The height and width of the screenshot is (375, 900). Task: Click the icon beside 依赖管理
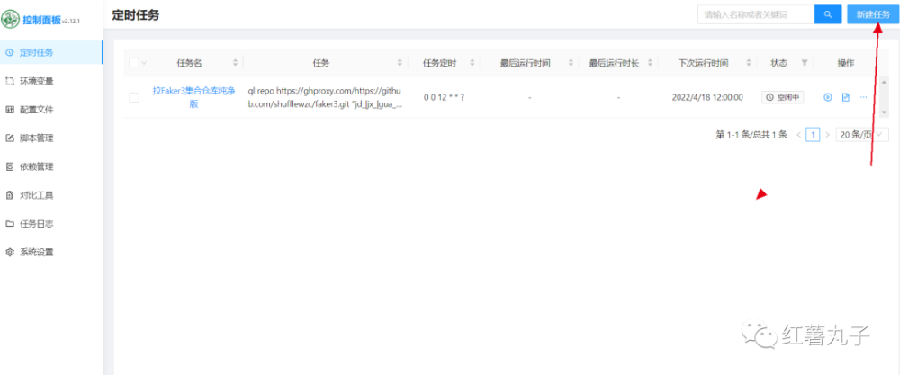tap(9, 167)
